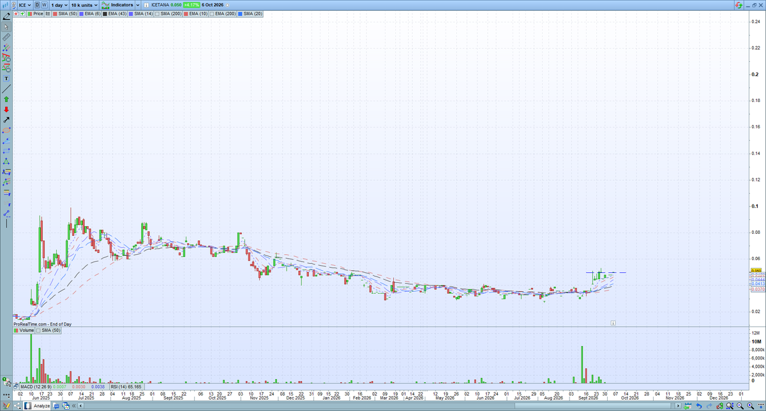Click the chart type icon beside ICE
Screen dimensions: 766x411
(5, 4)
